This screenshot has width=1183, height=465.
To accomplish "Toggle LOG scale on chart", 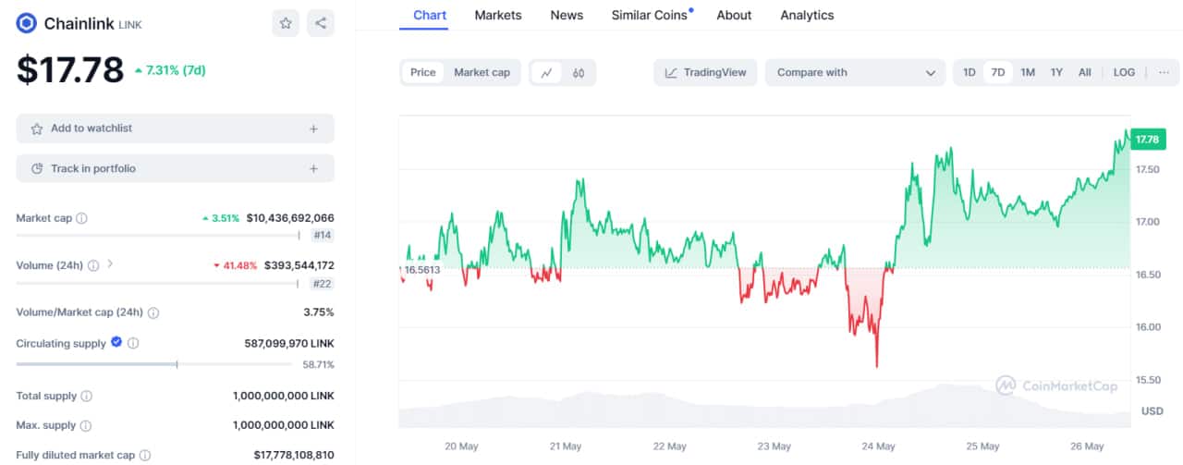I will point(1124,72).
